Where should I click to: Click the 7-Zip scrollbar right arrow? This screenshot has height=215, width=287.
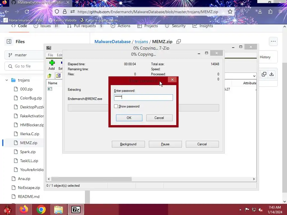point(254,179)
